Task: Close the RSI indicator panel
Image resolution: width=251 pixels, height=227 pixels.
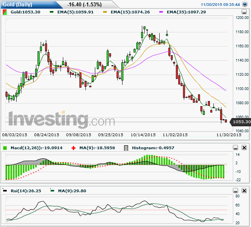Action: coord(244,191)
